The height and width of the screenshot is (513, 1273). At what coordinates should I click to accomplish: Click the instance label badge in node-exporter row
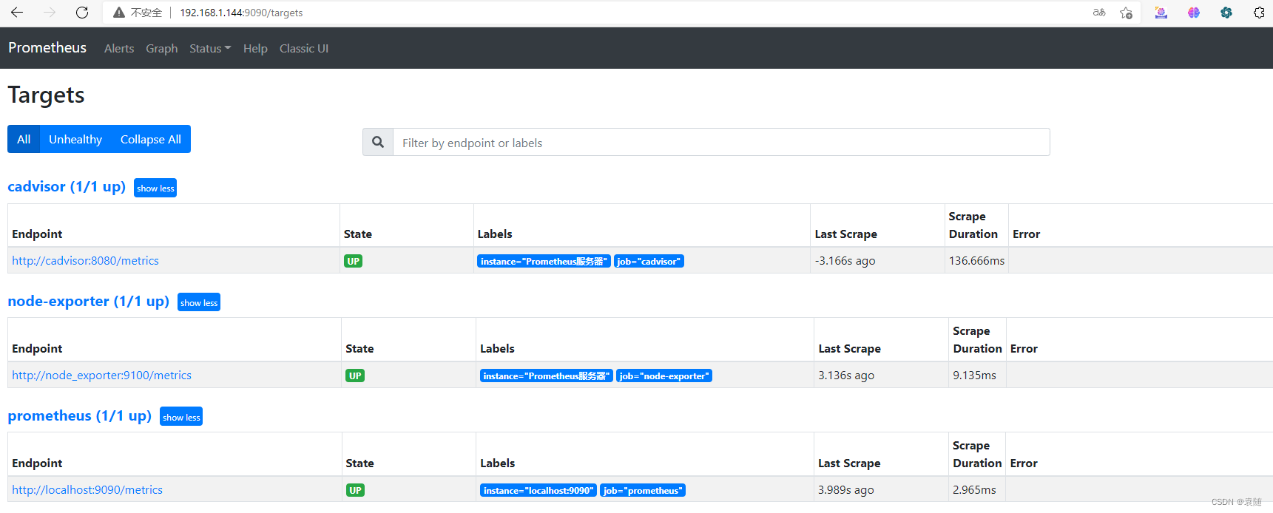pos(547,376)
